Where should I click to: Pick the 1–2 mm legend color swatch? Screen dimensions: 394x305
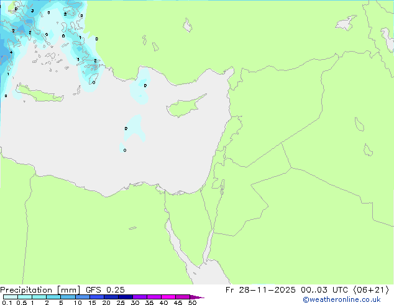point(39,297)
